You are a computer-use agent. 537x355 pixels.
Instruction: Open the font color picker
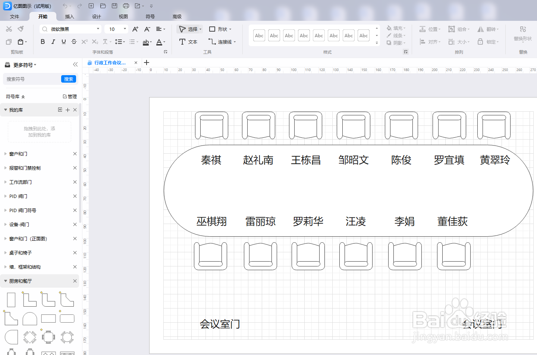[160, 42]
